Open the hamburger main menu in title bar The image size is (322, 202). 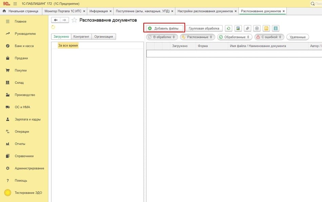(15, 3)
